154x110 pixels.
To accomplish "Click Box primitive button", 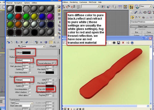I will pyautogui.click(x=137, y=32).
